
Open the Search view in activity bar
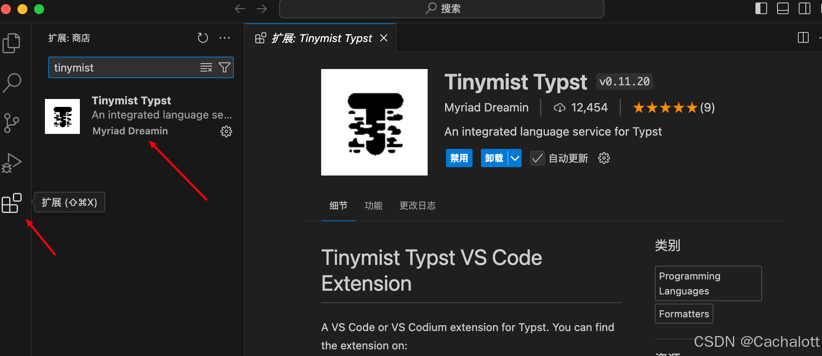[x=12, y=83]
